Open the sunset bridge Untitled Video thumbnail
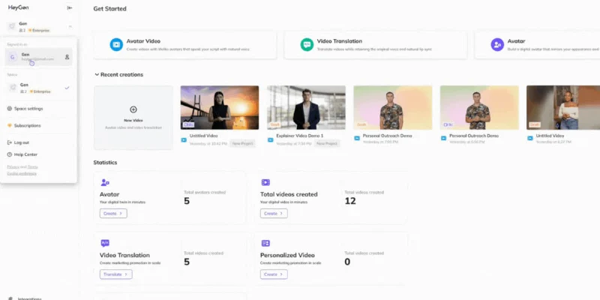The height and width of the screenshot is (300, 600). click(x=220, y=107)
